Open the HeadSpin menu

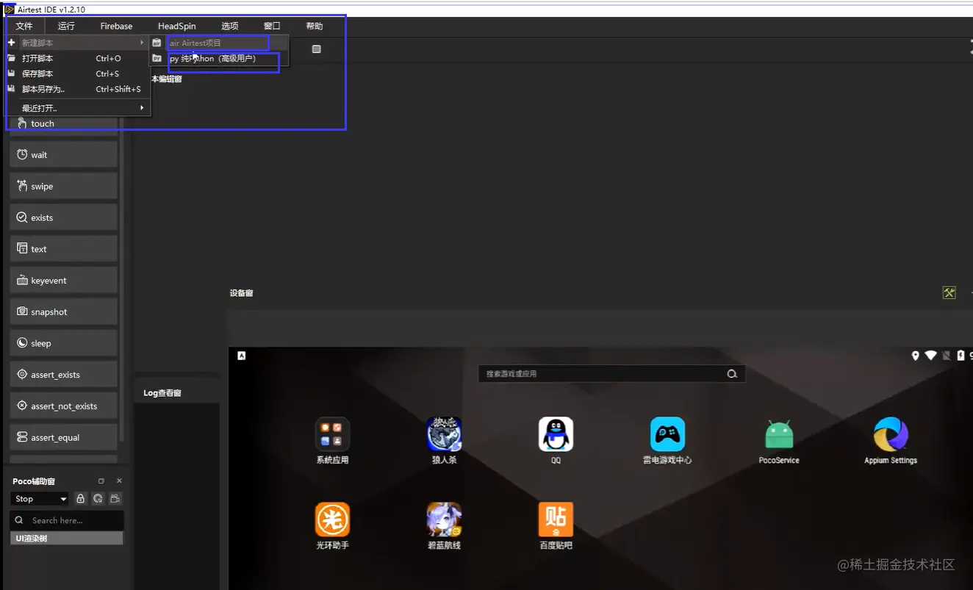[177, 26]
